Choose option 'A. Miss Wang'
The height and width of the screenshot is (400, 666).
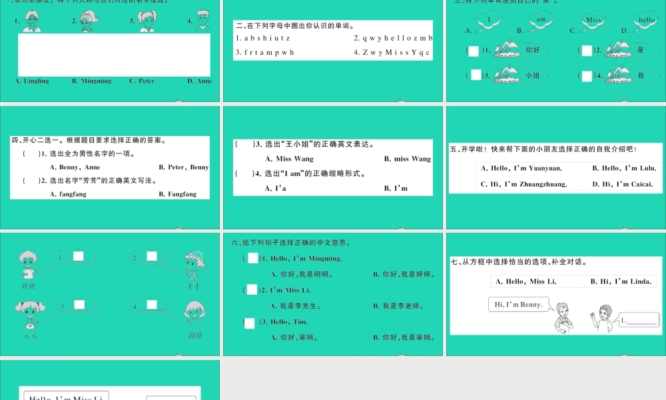click(x=289, y=159)
